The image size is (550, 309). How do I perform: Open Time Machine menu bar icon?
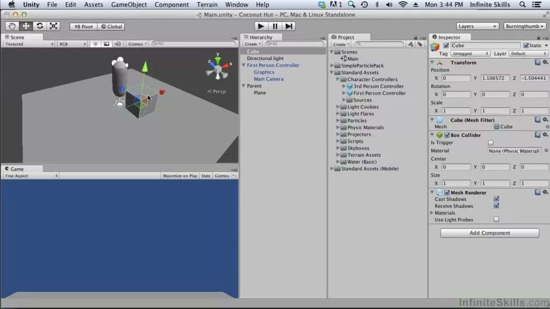(364, 4)
